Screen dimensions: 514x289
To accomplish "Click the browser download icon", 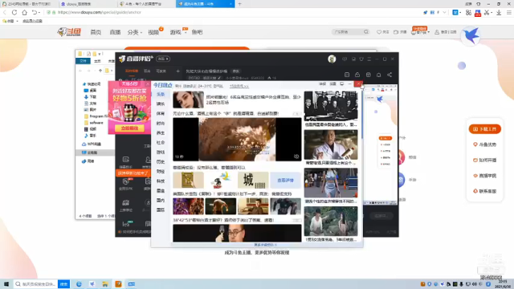I will pos(499,13).
